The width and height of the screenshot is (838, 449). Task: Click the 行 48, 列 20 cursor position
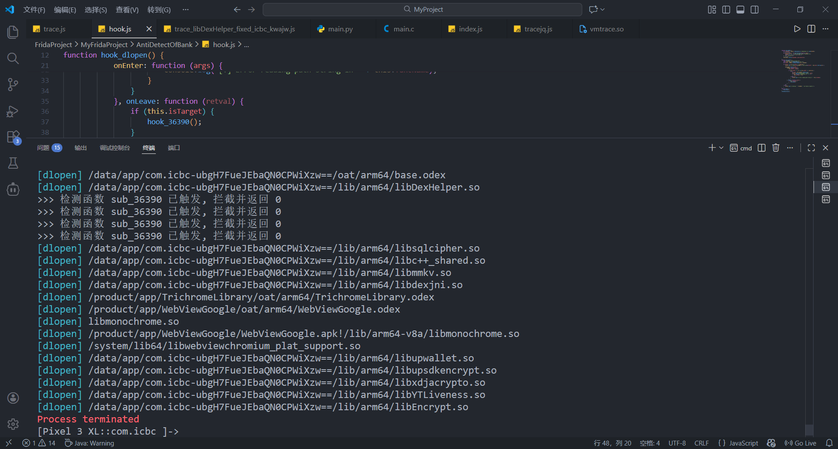tap(612, 443)
